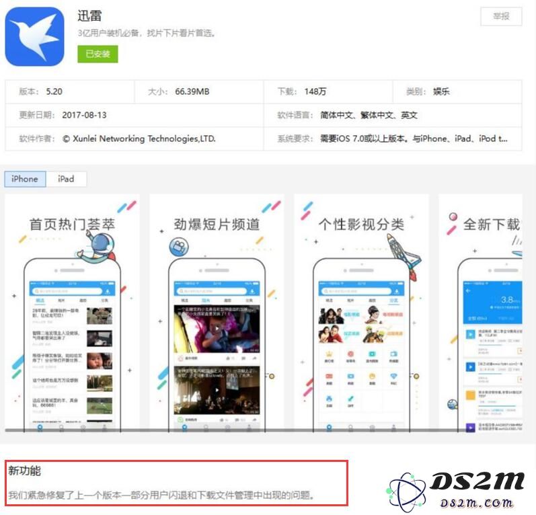
Task: Click the language value 简体中文、繁体中文、英文
Action: point(369,115)
